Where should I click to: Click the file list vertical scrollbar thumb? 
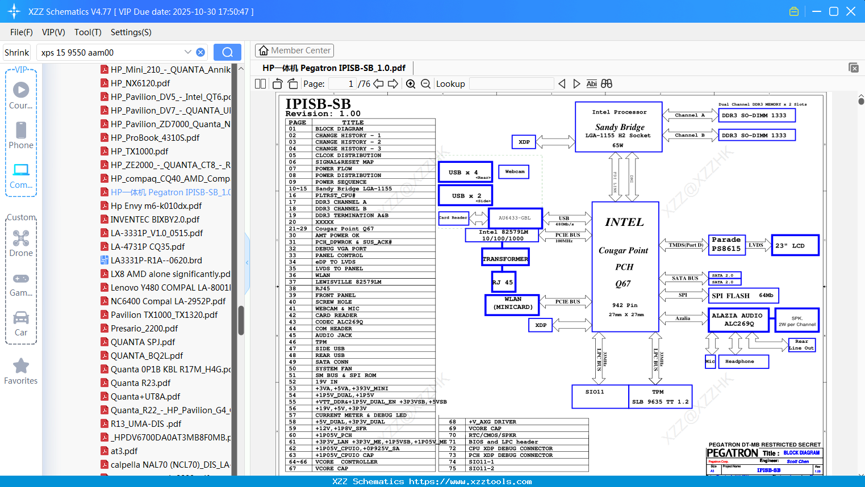point(241,321)
